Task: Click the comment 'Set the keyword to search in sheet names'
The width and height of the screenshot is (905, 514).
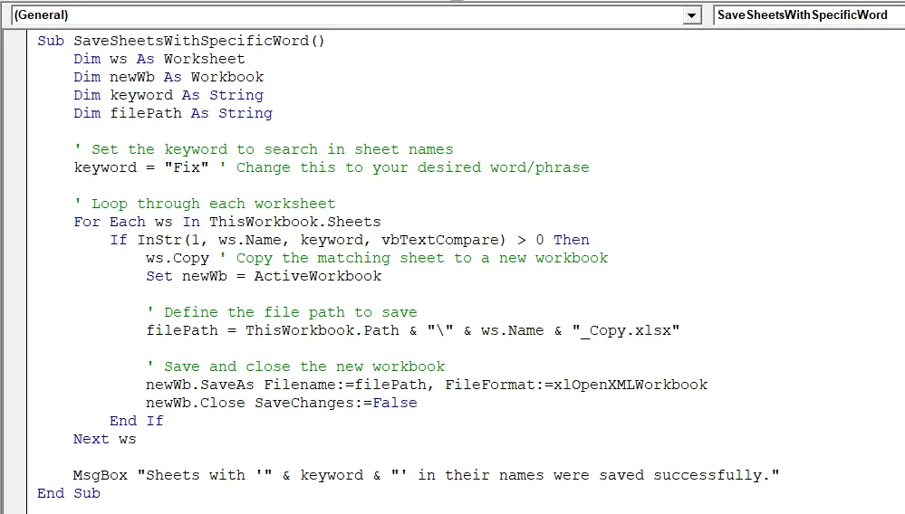Action: 264,150
